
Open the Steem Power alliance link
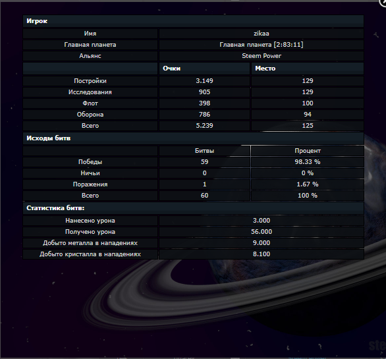click(262, 56)
